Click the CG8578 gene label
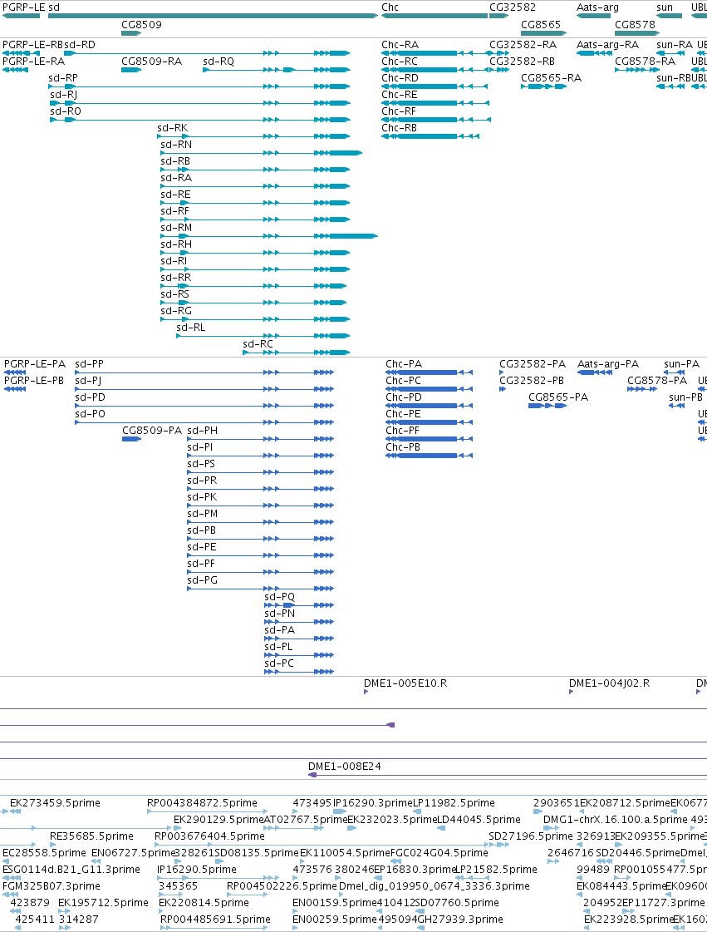The width and height of the screenshot is (707, 932). point(635,24)
